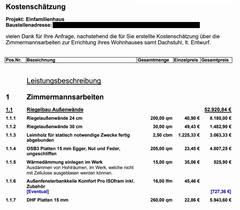Click 'Riegelaußenwände 24 cm' description

point(54,118)
